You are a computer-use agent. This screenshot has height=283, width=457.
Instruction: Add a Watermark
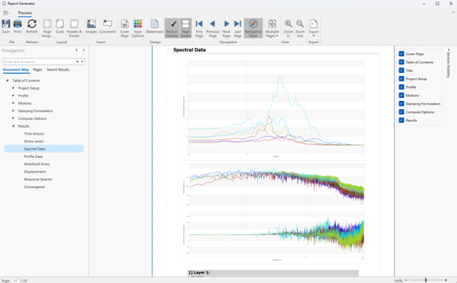point(155,27)
